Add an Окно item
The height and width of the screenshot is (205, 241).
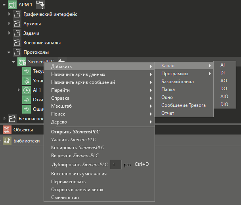click(x=184, y=97)
